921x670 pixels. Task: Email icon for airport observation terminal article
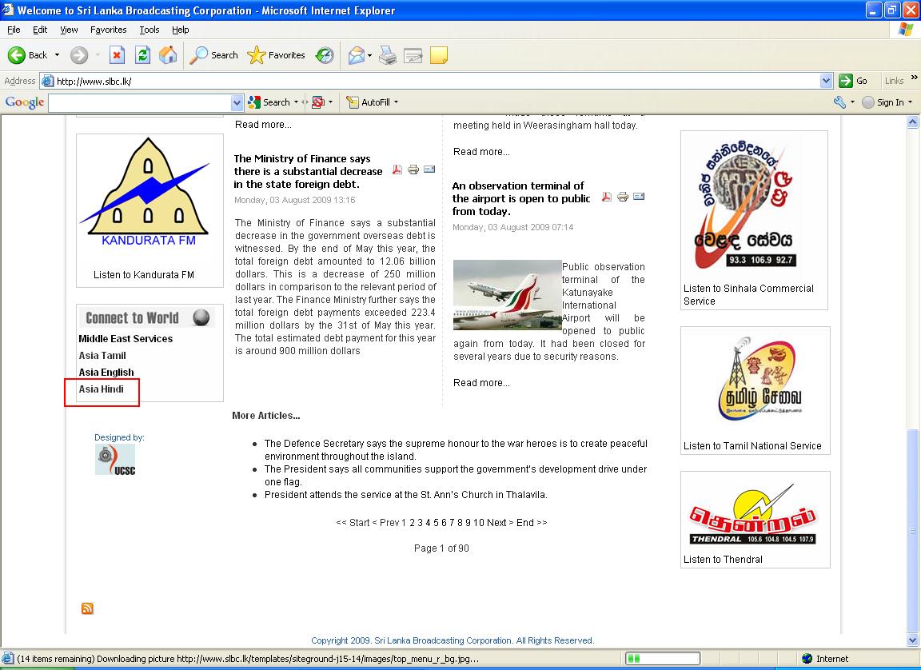pos(639,196)
